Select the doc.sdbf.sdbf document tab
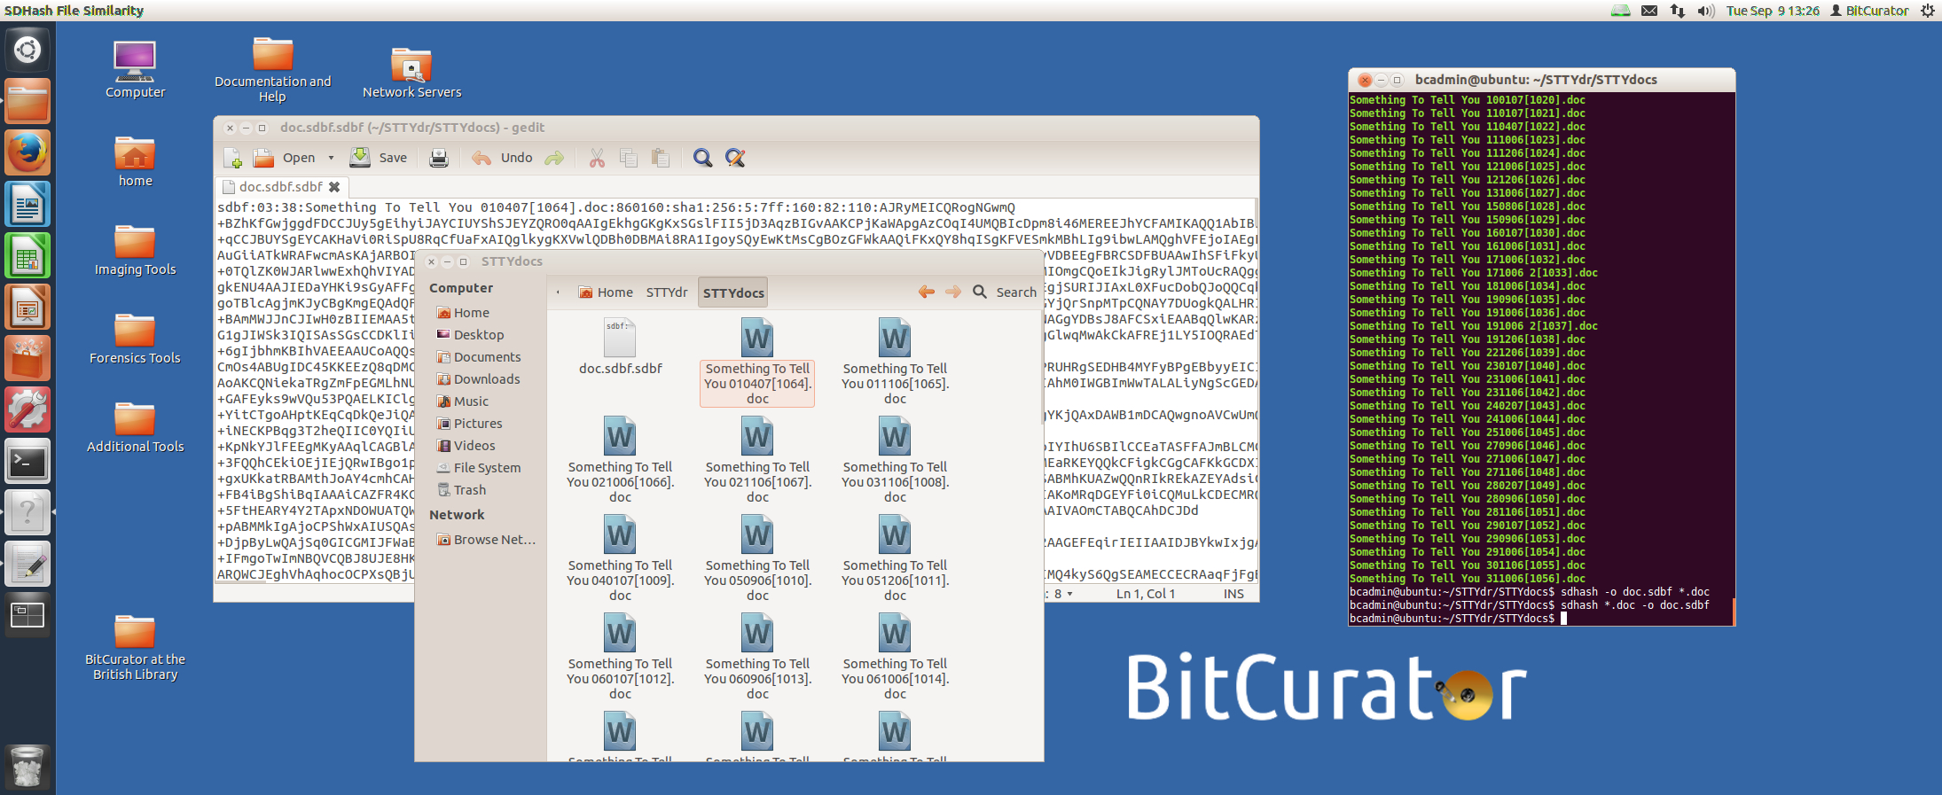The height and width of the screenshot is (795, 1942). [x=280, y=187]
